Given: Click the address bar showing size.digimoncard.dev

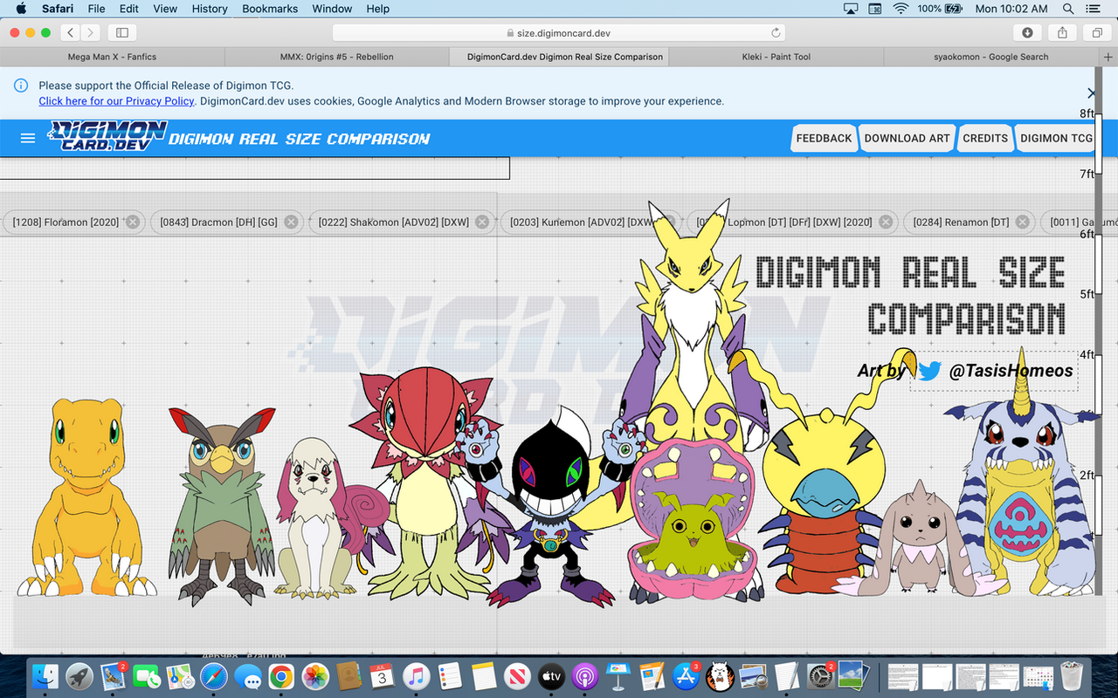Looking at the screenshot, I should (557, 32).
